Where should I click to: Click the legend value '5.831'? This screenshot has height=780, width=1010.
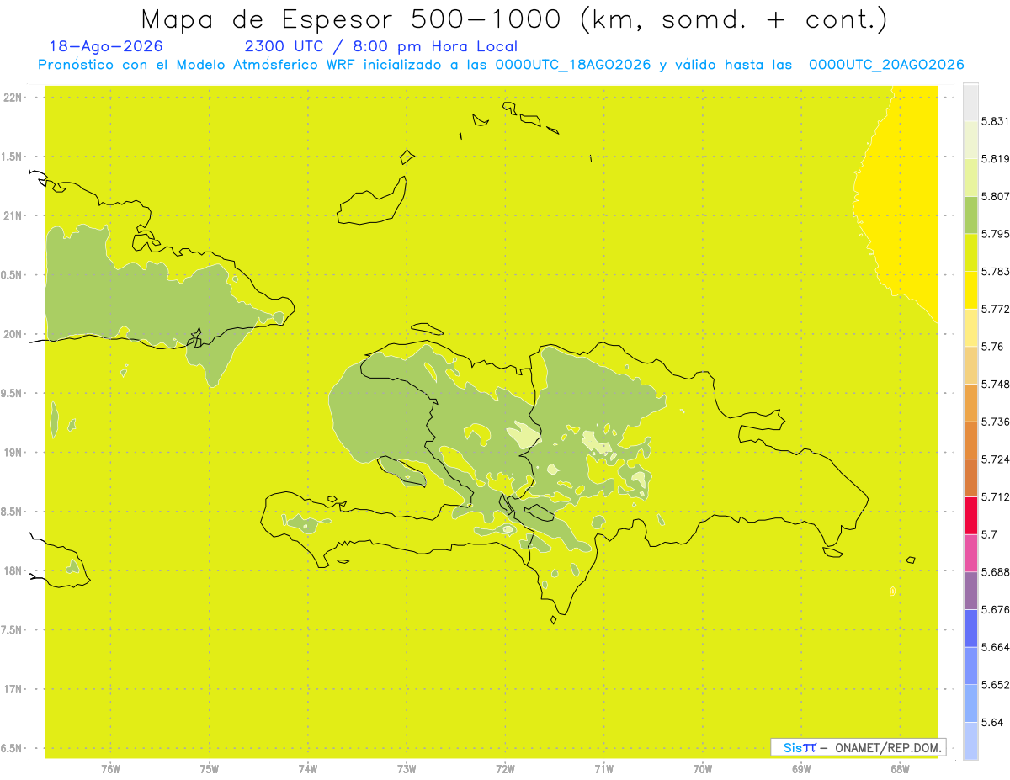tap(997, 121)
